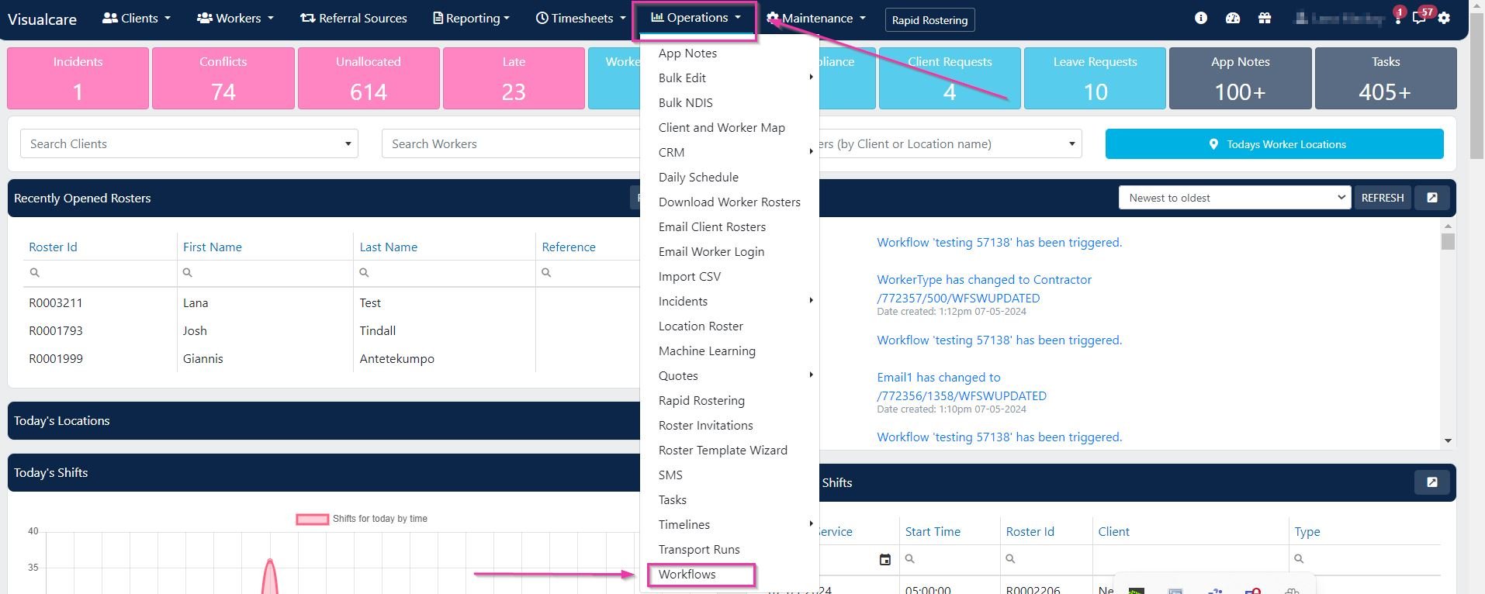Click the Operations menu in navbar
1485x594 pixels.
tap(696, 18)
